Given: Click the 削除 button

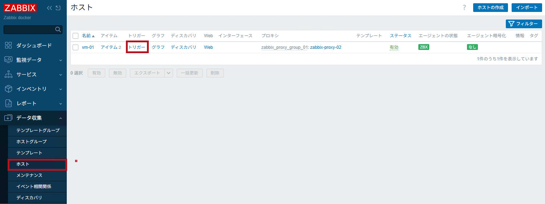Looking at the screenshot, I should 215,73.
